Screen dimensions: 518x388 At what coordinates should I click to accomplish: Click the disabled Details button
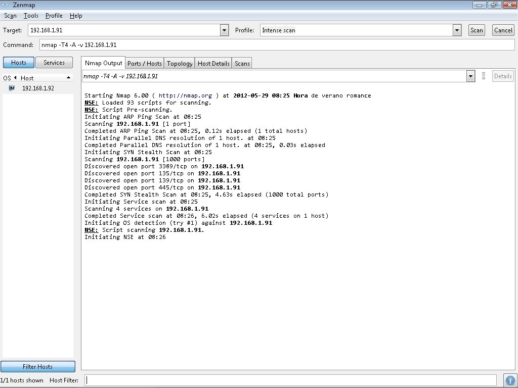coord(503,76)
